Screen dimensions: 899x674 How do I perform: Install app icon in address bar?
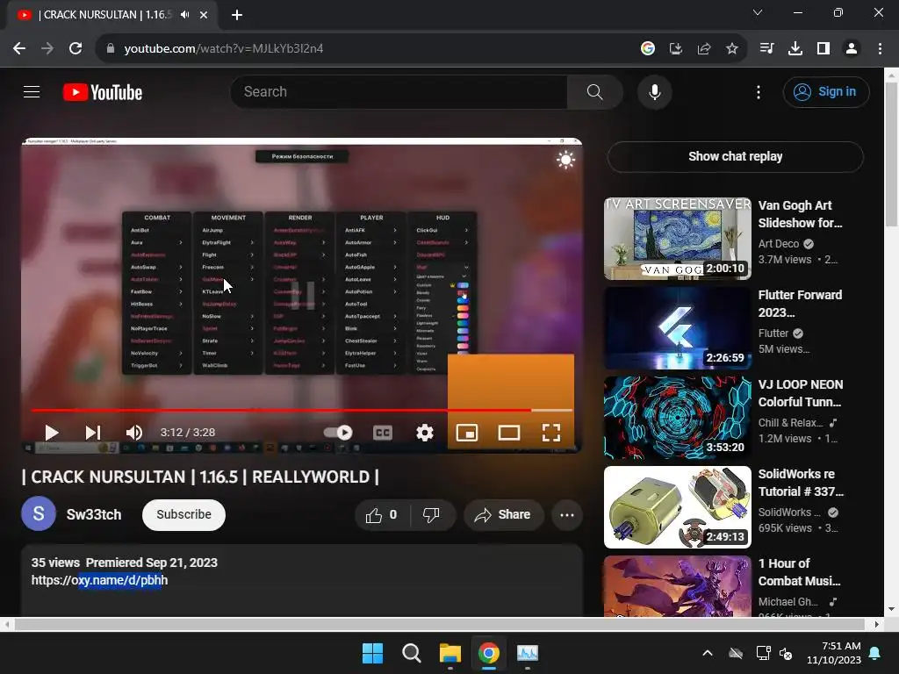coord(676,49)
